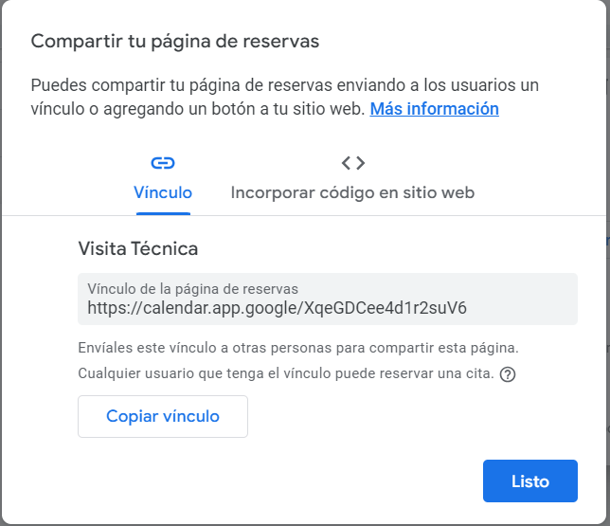Click the Vínculo de la página de reservas label
Image resolution: width=610 pixels, height=526 pixels.
192,289
